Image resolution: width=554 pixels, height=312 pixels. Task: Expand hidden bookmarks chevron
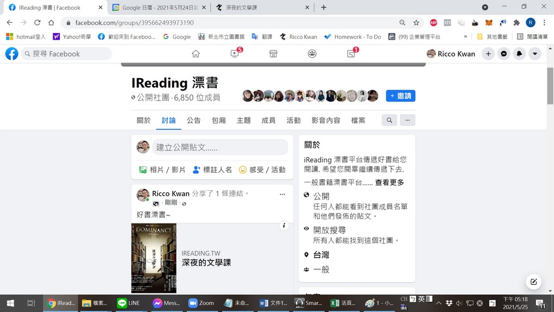[x=465, y=36]
